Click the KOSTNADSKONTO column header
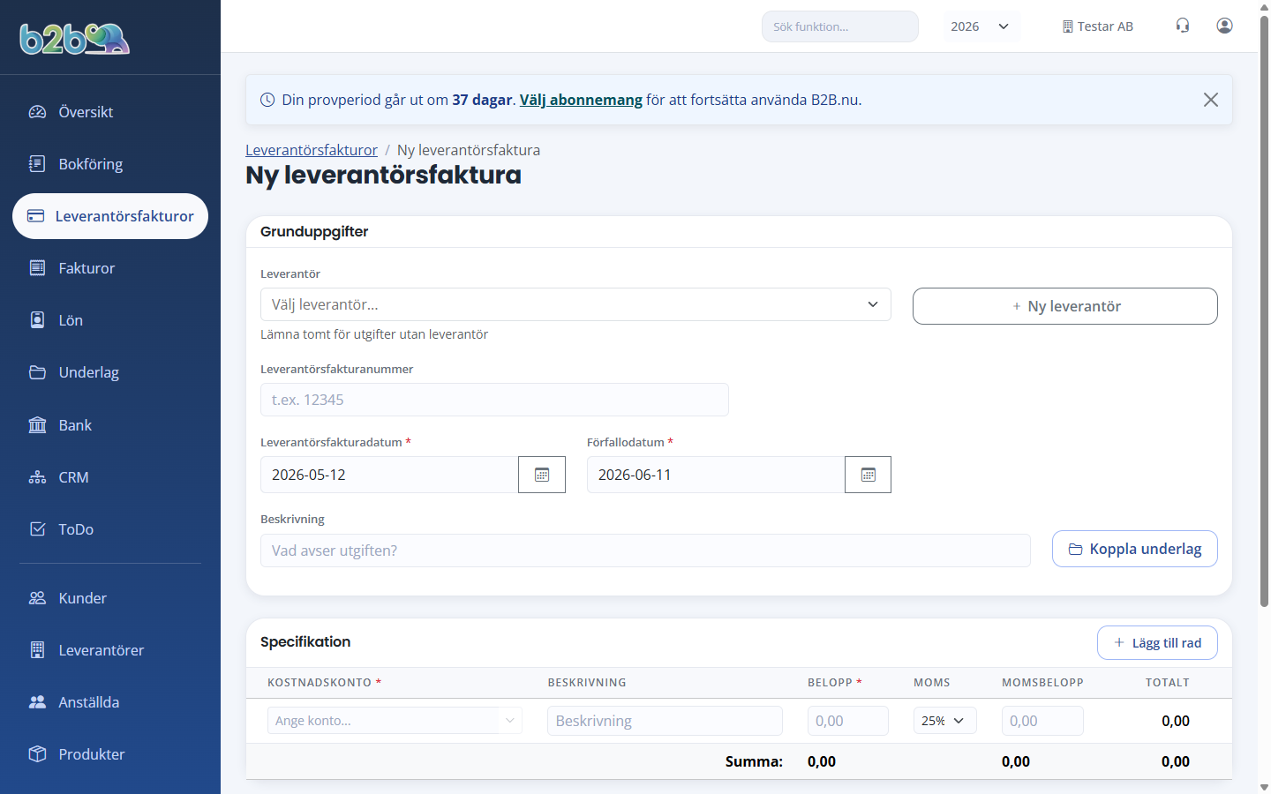Viewport: 1271px width, 794px height. 325,683
